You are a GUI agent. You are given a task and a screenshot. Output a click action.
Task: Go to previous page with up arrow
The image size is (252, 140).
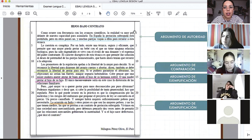[66, 13]
